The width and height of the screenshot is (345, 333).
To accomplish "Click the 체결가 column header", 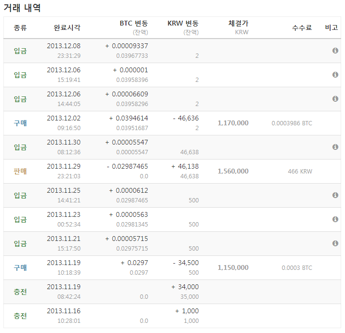I will 238,24.
